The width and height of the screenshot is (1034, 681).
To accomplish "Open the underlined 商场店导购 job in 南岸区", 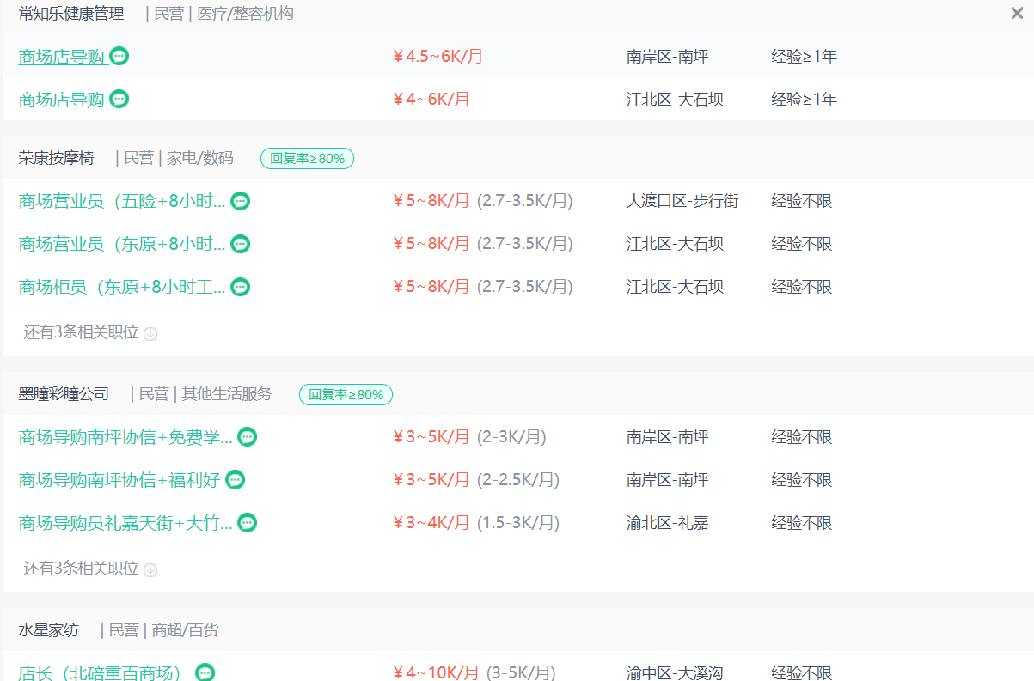I will pyautogui.click(x=62, y=57).
